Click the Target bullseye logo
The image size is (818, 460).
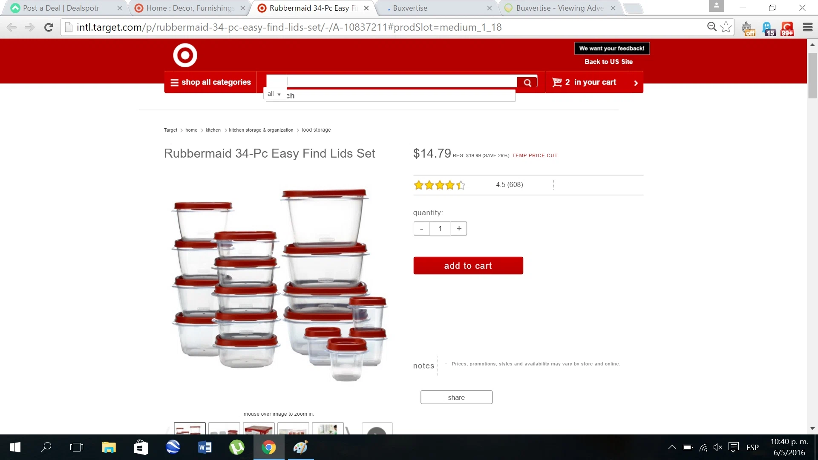[185, 55]
